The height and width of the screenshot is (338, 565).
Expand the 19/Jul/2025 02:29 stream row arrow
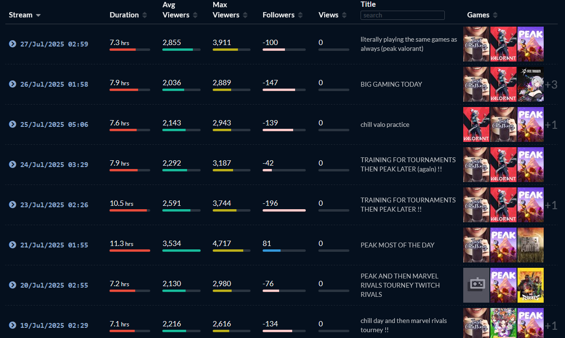13,325
